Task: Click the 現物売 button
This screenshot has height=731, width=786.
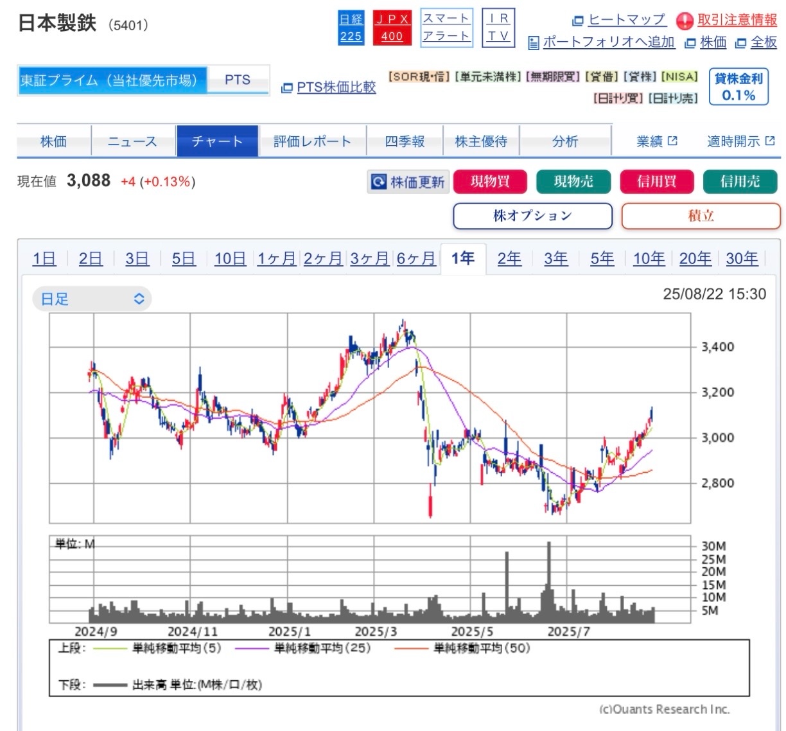Action: pos(573,182)
